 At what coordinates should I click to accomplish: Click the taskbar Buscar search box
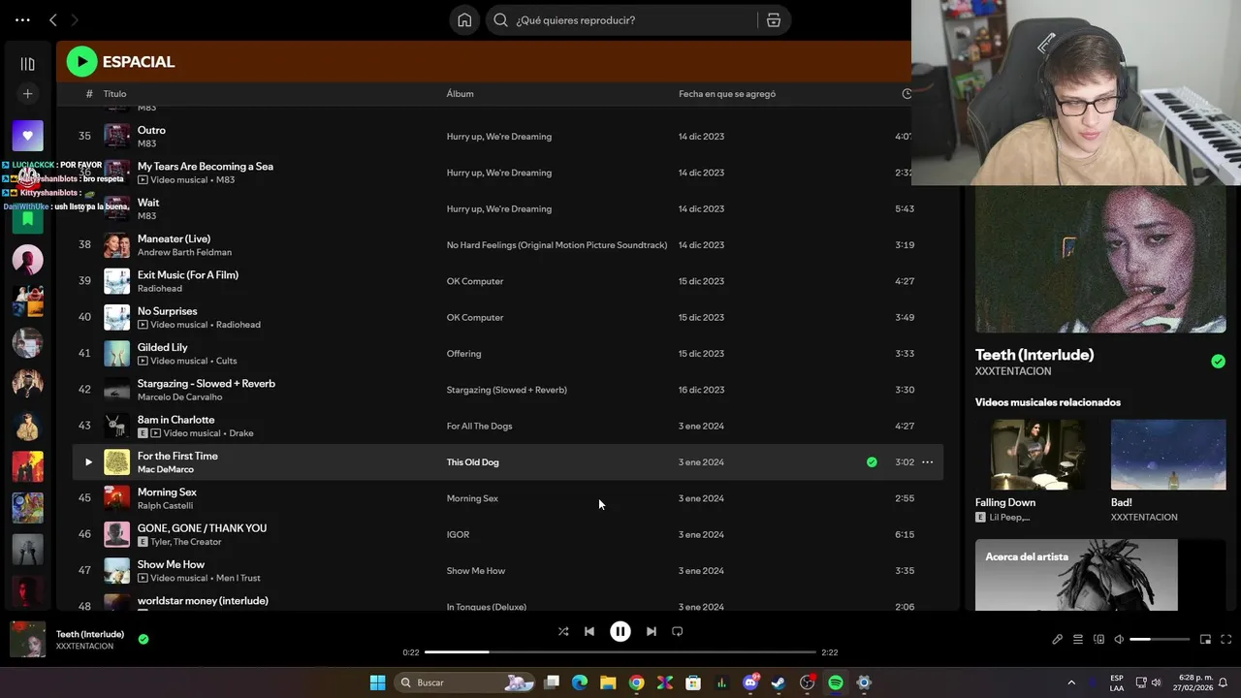pyautogui.click(x=465, y=682)
